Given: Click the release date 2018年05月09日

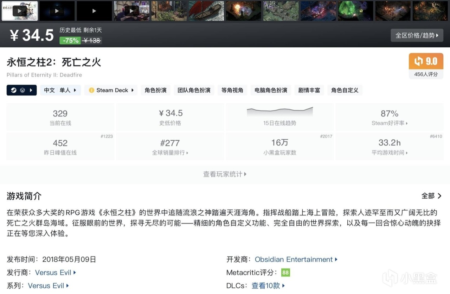Looking at the screenshot, I should click(69, 260).
